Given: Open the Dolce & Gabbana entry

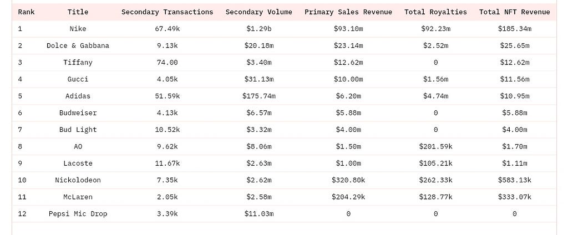Looking at the screenshot, I should coord(78,45).
